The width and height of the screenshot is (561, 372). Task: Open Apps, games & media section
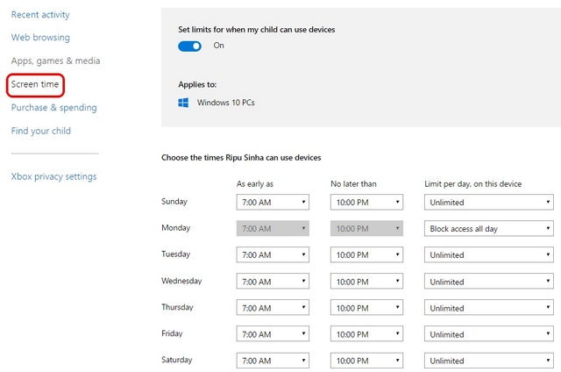click(55, 61)
